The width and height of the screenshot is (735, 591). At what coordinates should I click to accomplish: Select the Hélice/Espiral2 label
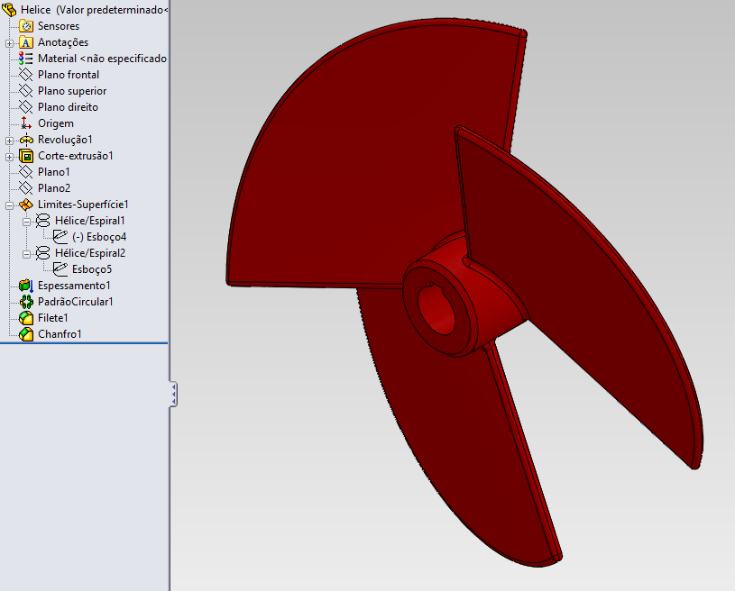pos(90,253)
